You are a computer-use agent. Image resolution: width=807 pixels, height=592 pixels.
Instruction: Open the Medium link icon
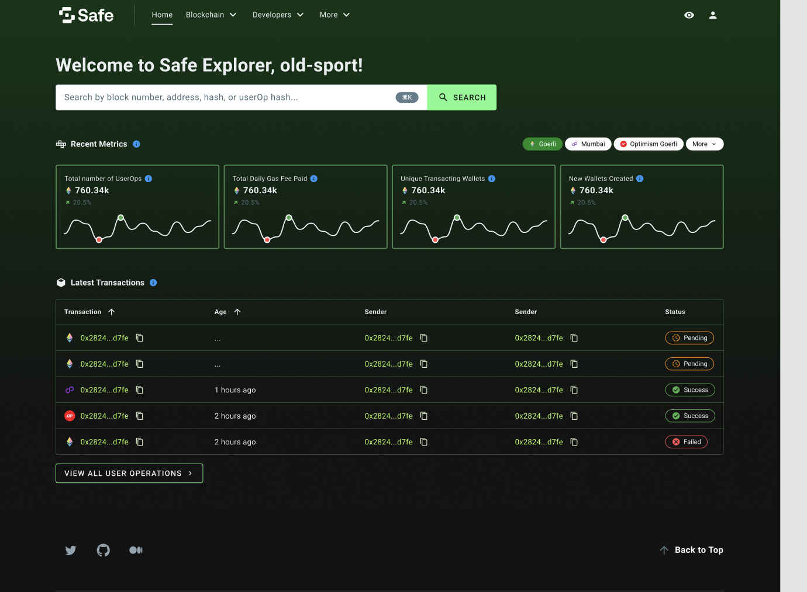[x=136, y=550]
